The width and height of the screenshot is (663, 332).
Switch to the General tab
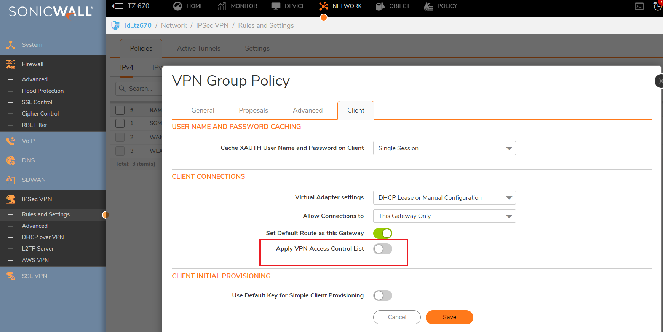pyautogui.click(x=203, y=110)
